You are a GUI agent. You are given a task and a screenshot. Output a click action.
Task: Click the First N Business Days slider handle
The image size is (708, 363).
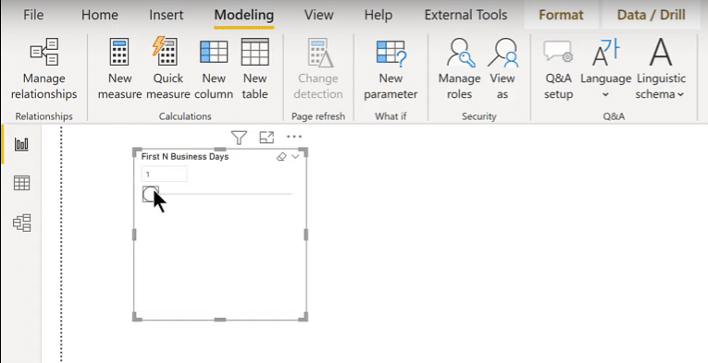[150, 194]
